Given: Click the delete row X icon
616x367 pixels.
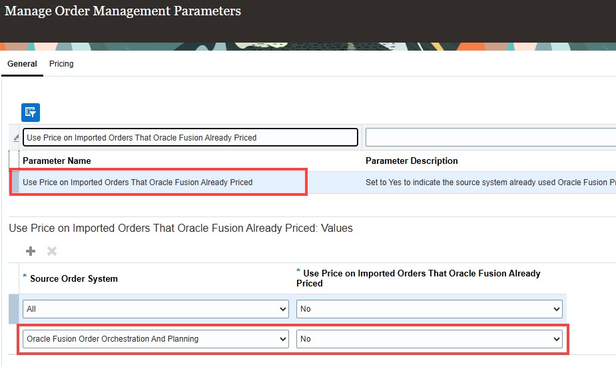Looking at the screenshot, I should (52, 251).
